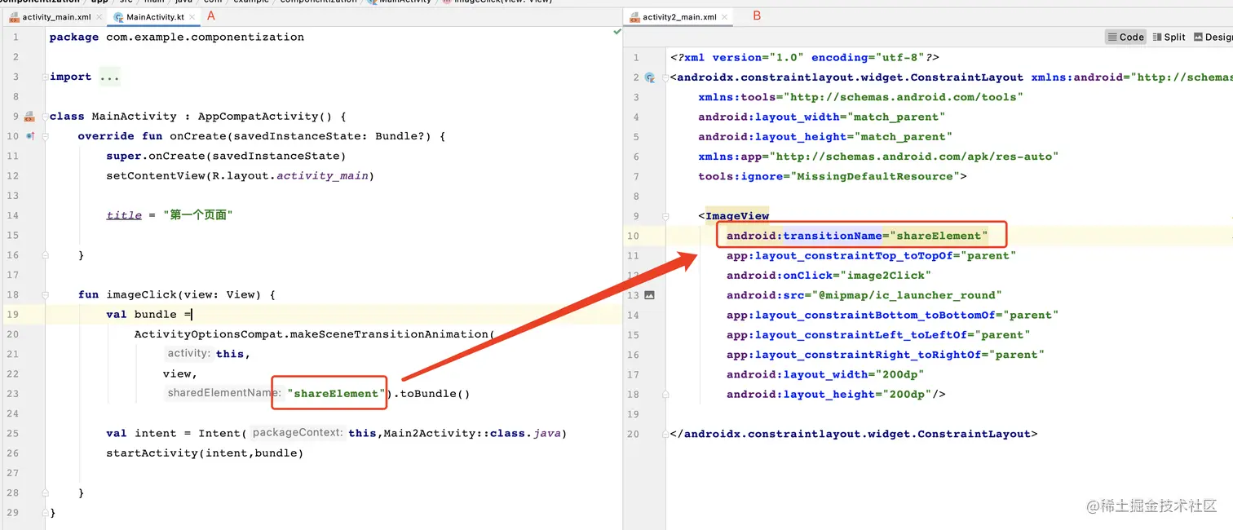Click android:layout_width="200dp" attribute
The image size is (1233, 530).
[825, 374]
